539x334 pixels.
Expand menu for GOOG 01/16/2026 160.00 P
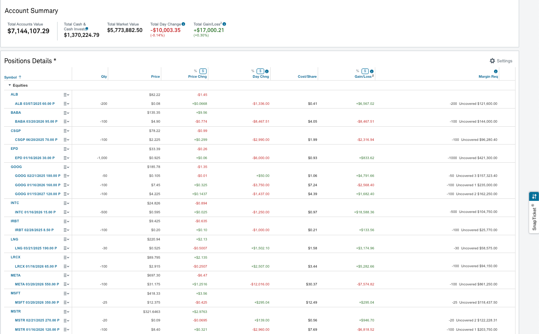[x=66, y=185]
